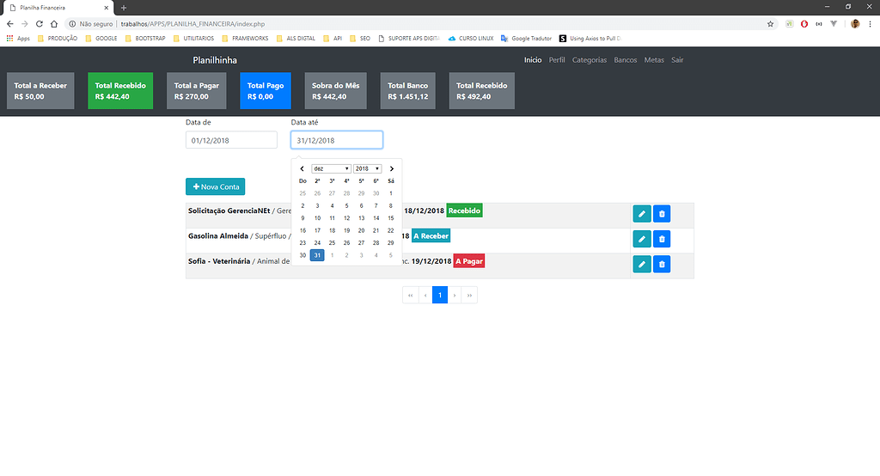
Task: Open the month dropdown showing dez
Action: coord(331,168)
